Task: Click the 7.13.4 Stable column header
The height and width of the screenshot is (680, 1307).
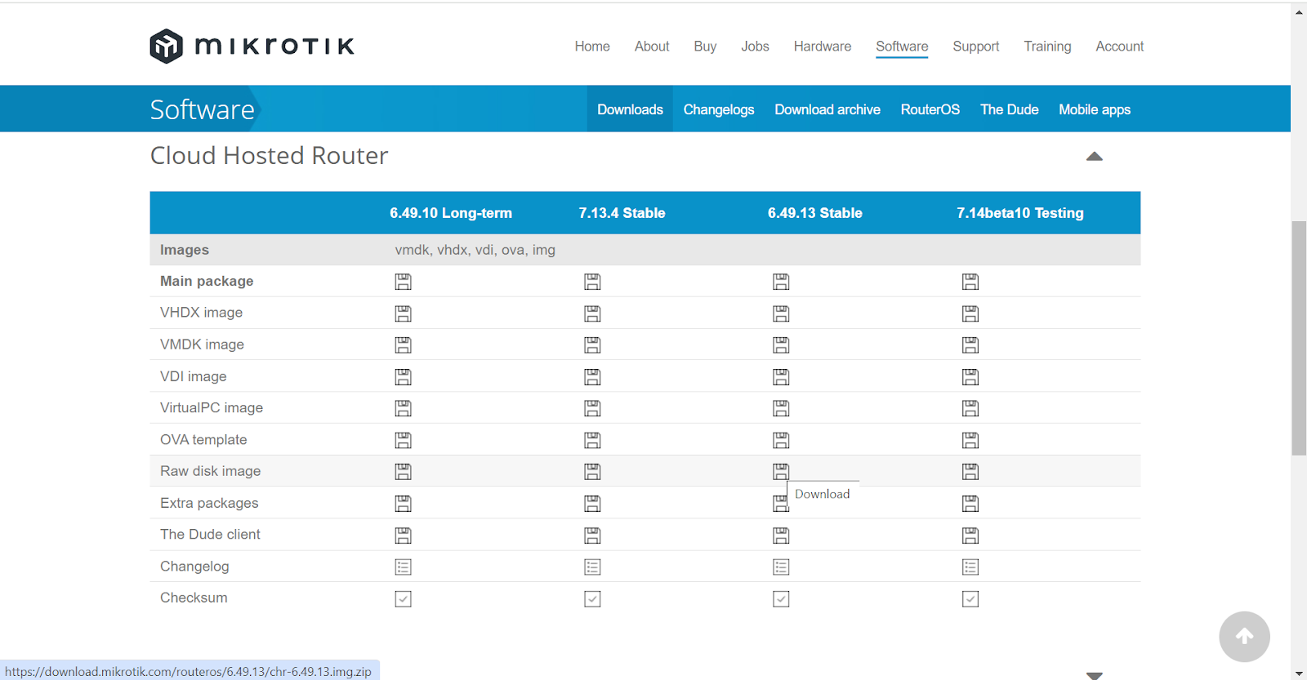Action: 622,213
